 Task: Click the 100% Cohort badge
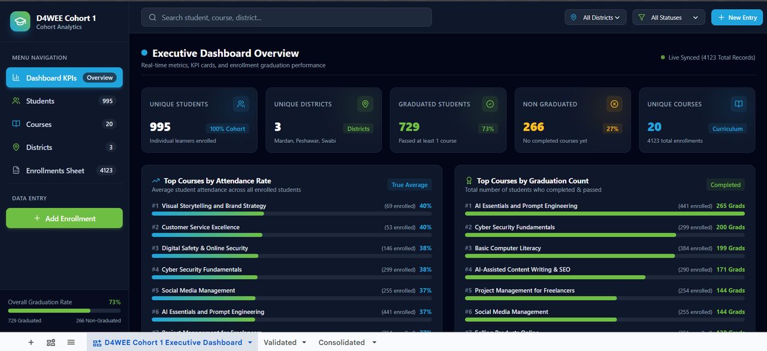click(x=228, y=129)
